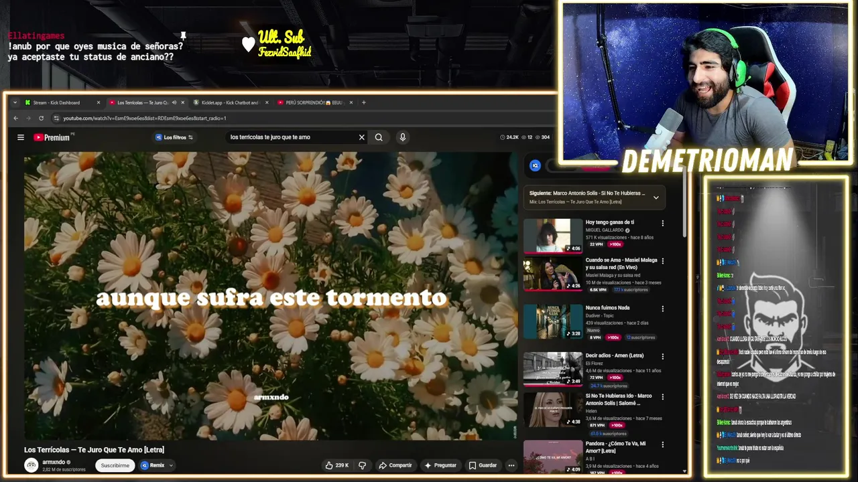Click the browser address bar URL
Viewport: 858px width, 482px height.
(x=145, y=118)
